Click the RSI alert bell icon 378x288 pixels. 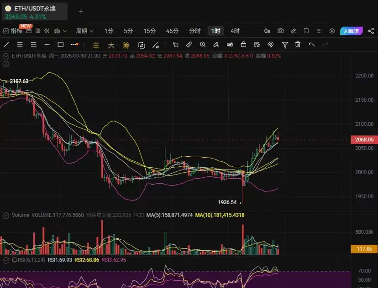click(15, 260)
